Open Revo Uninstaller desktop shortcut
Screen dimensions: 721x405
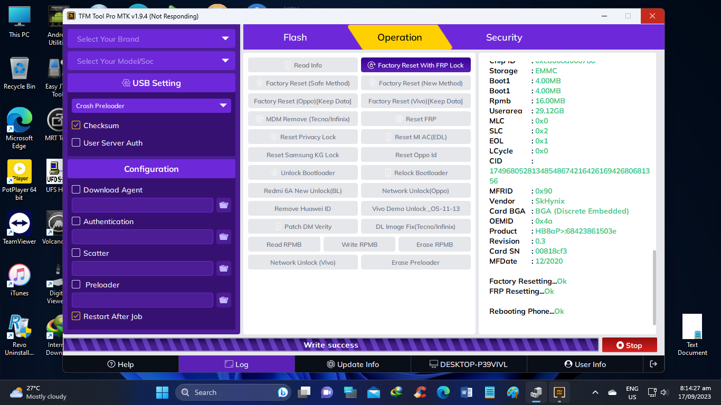(20, 336)
